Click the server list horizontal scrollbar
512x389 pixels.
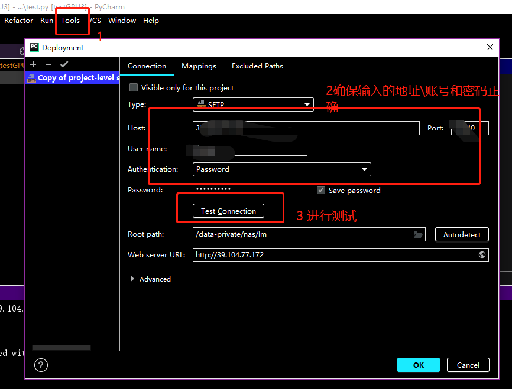tap(61, 348)
